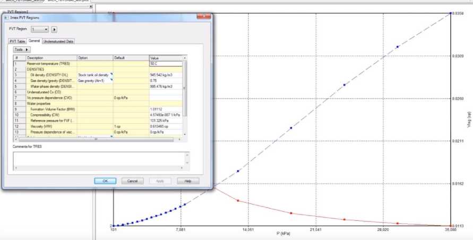This screenshot has width=473, height=240.
Task: Click the table scroll-left arrow
Action: [16, 140]
